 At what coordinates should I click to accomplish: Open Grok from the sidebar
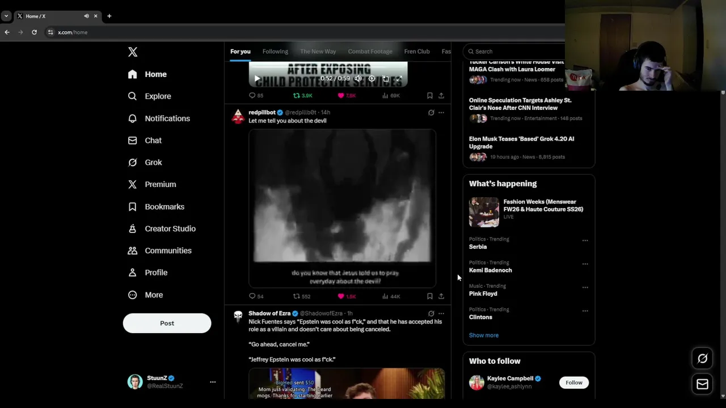pyautogui.click(x=145, y=163)
